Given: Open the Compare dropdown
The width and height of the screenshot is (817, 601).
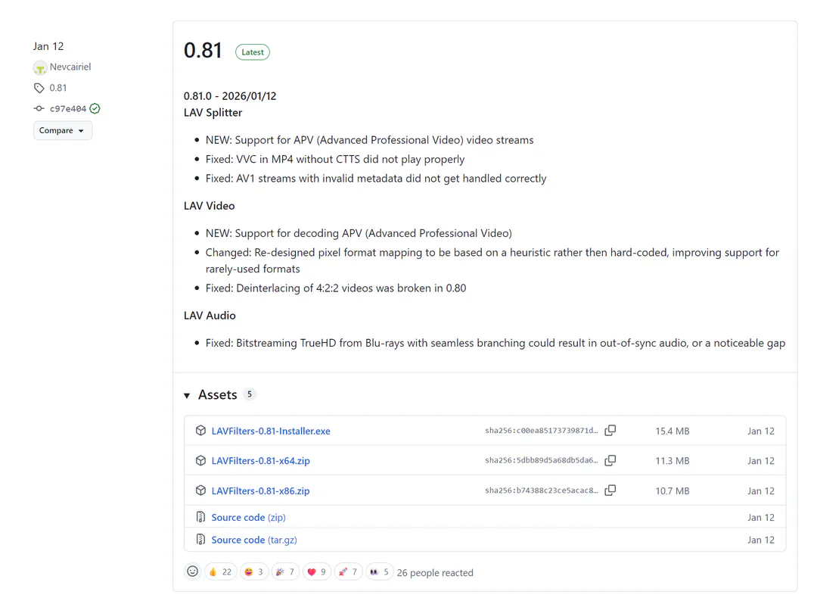Looking at the screenshot, I should [x=62, y=130].
